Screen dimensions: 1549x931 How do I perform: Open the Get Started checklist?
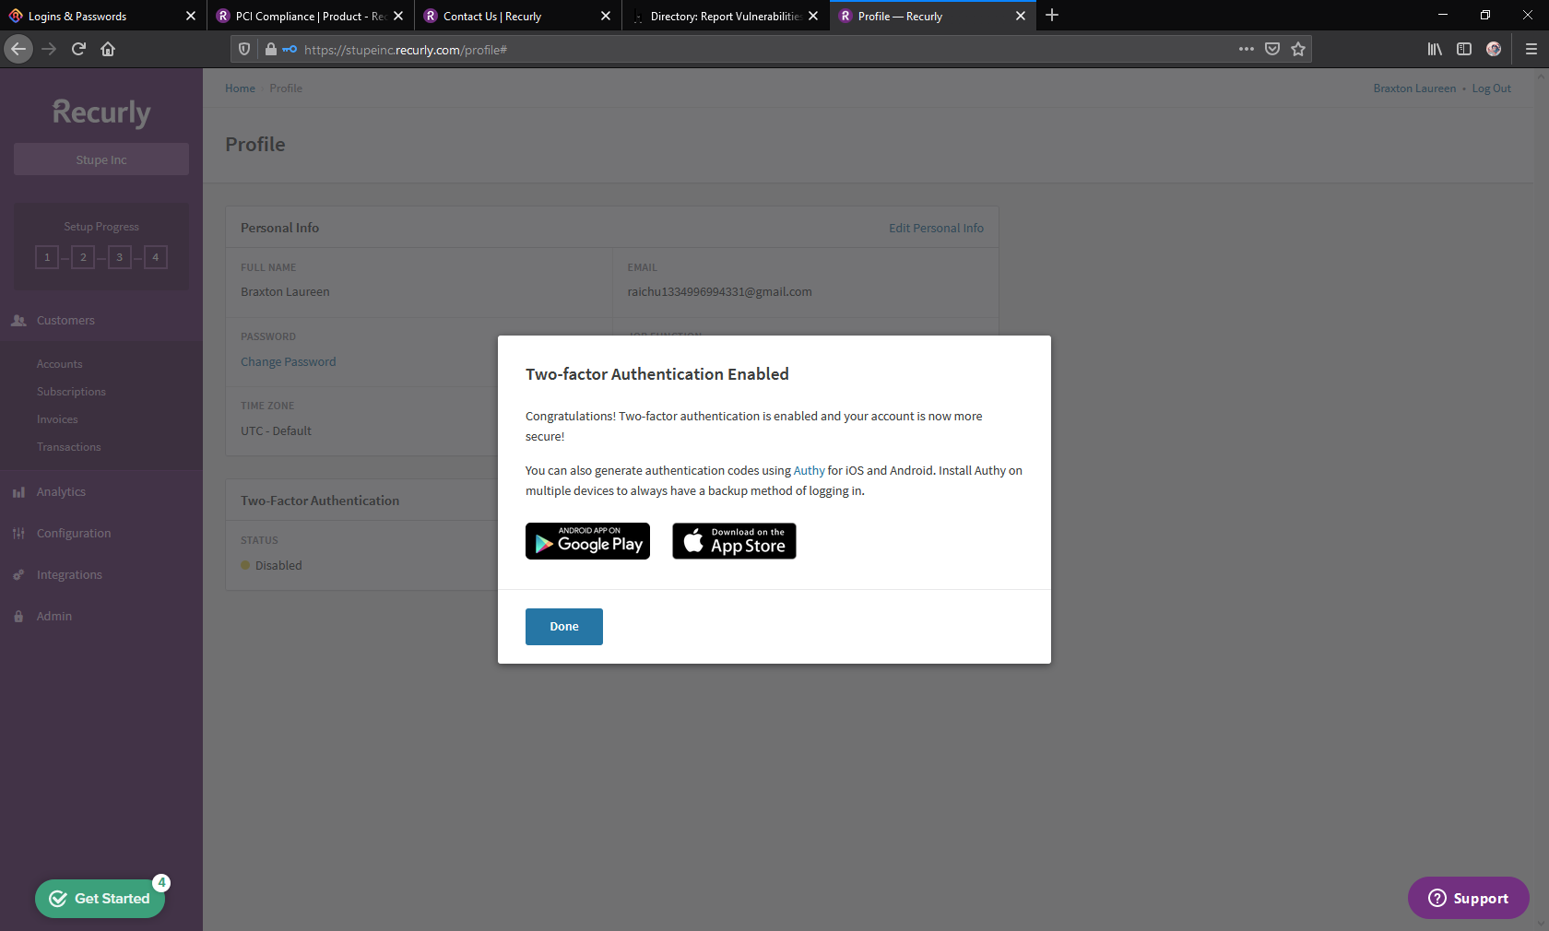(x=101, y=899)
